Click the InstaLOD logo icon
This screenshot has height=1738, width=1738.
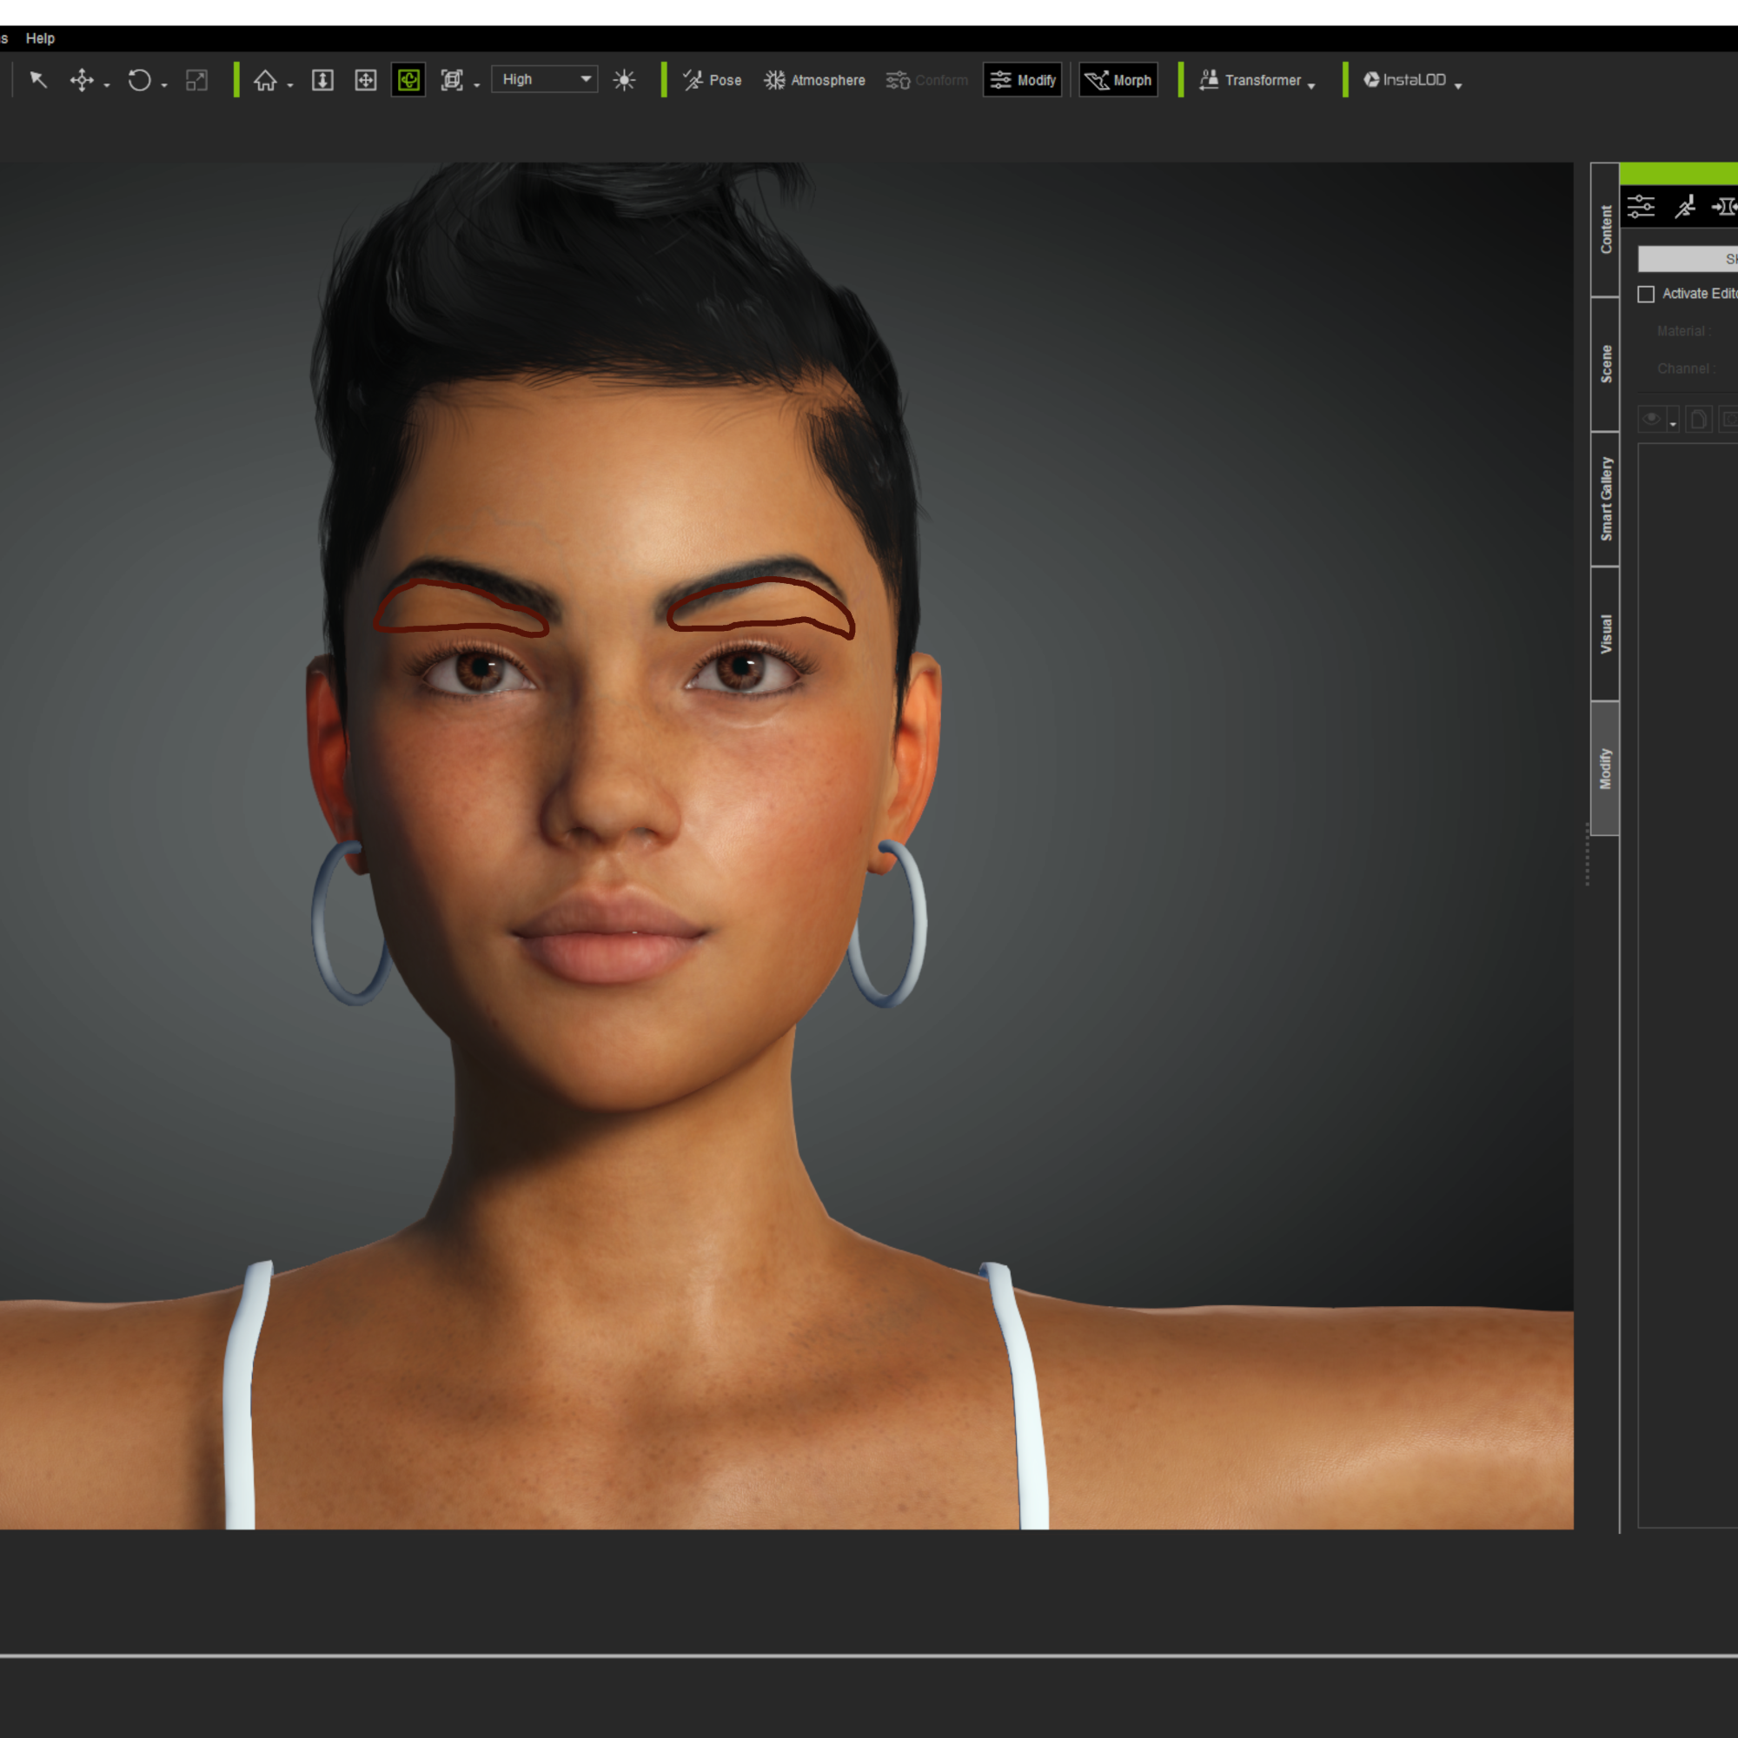(1372, 79)
